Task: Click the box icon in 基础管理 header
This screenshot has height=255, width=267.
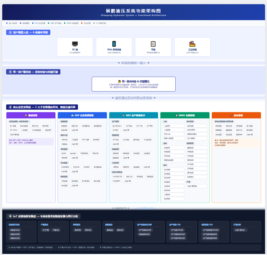Action: (x=26, y=115)
